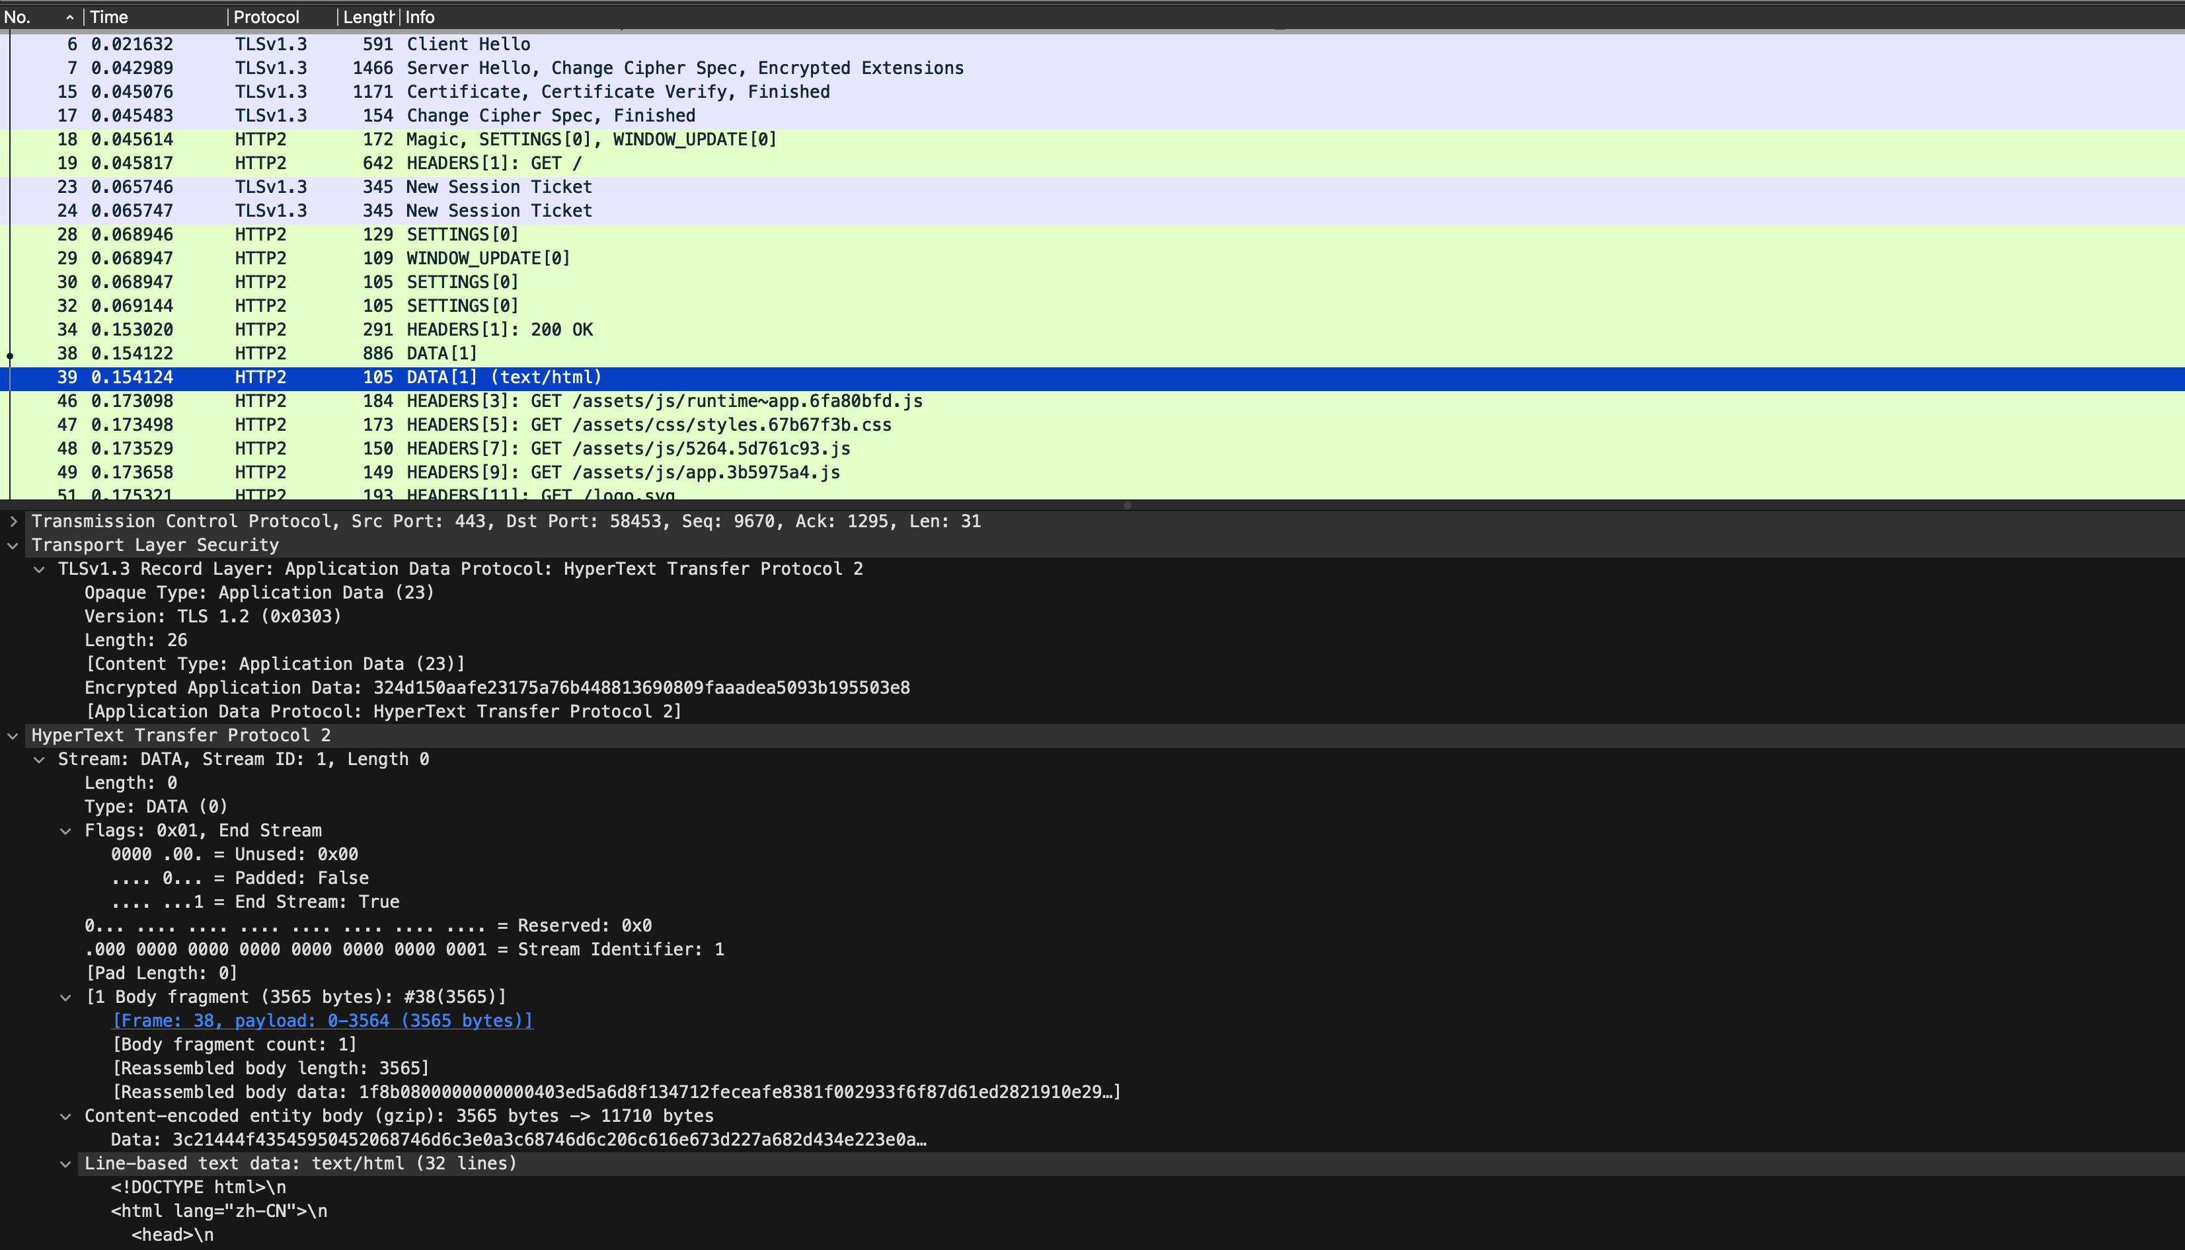Select the Encrypted Application Data field
2185x1250 pixels.
click(497, 688)
